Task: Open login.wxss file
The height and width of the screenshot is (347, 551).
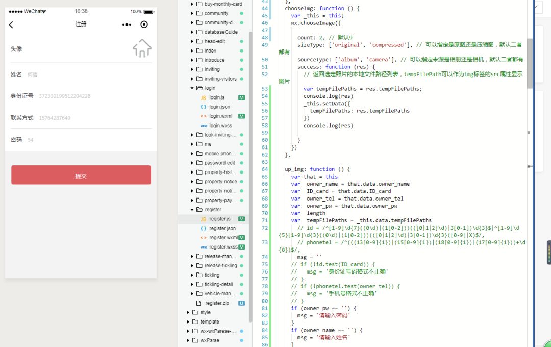Action: [220, 126]
